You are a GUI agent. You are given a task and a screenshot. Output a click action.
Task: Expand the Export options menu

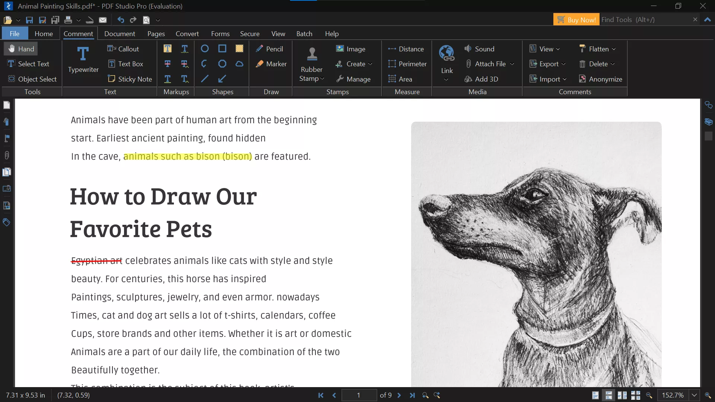click(547, 64)
